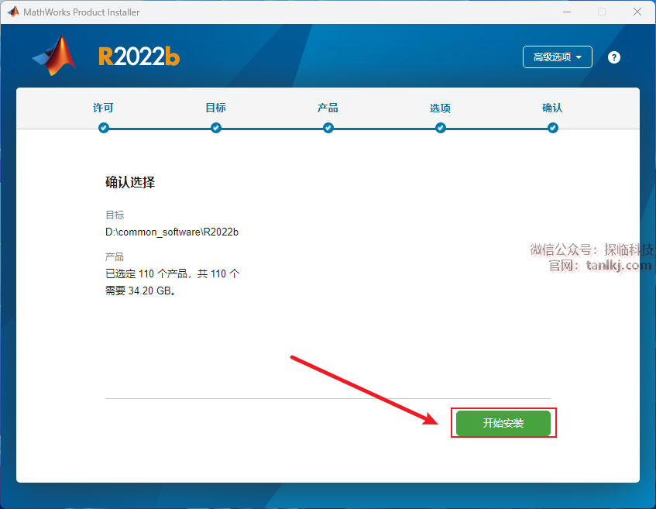656x509 pixels.
Task: Click the checkmark circle under 许可
Action: [104, 128]
